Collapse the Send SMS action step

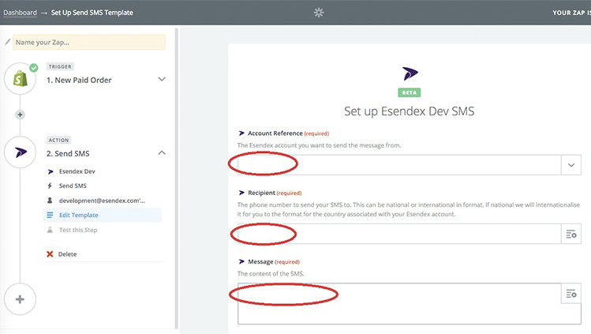pyautogui.click(x=162, y=152)
